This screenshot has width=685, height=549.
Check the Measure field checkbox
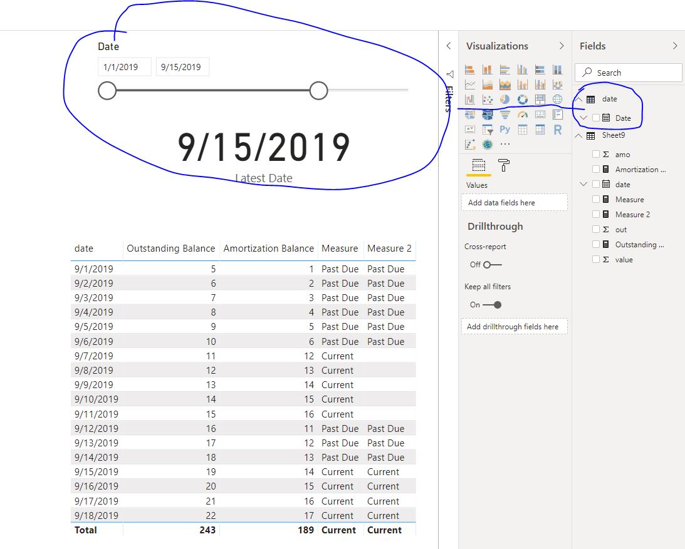pos(596,200)
